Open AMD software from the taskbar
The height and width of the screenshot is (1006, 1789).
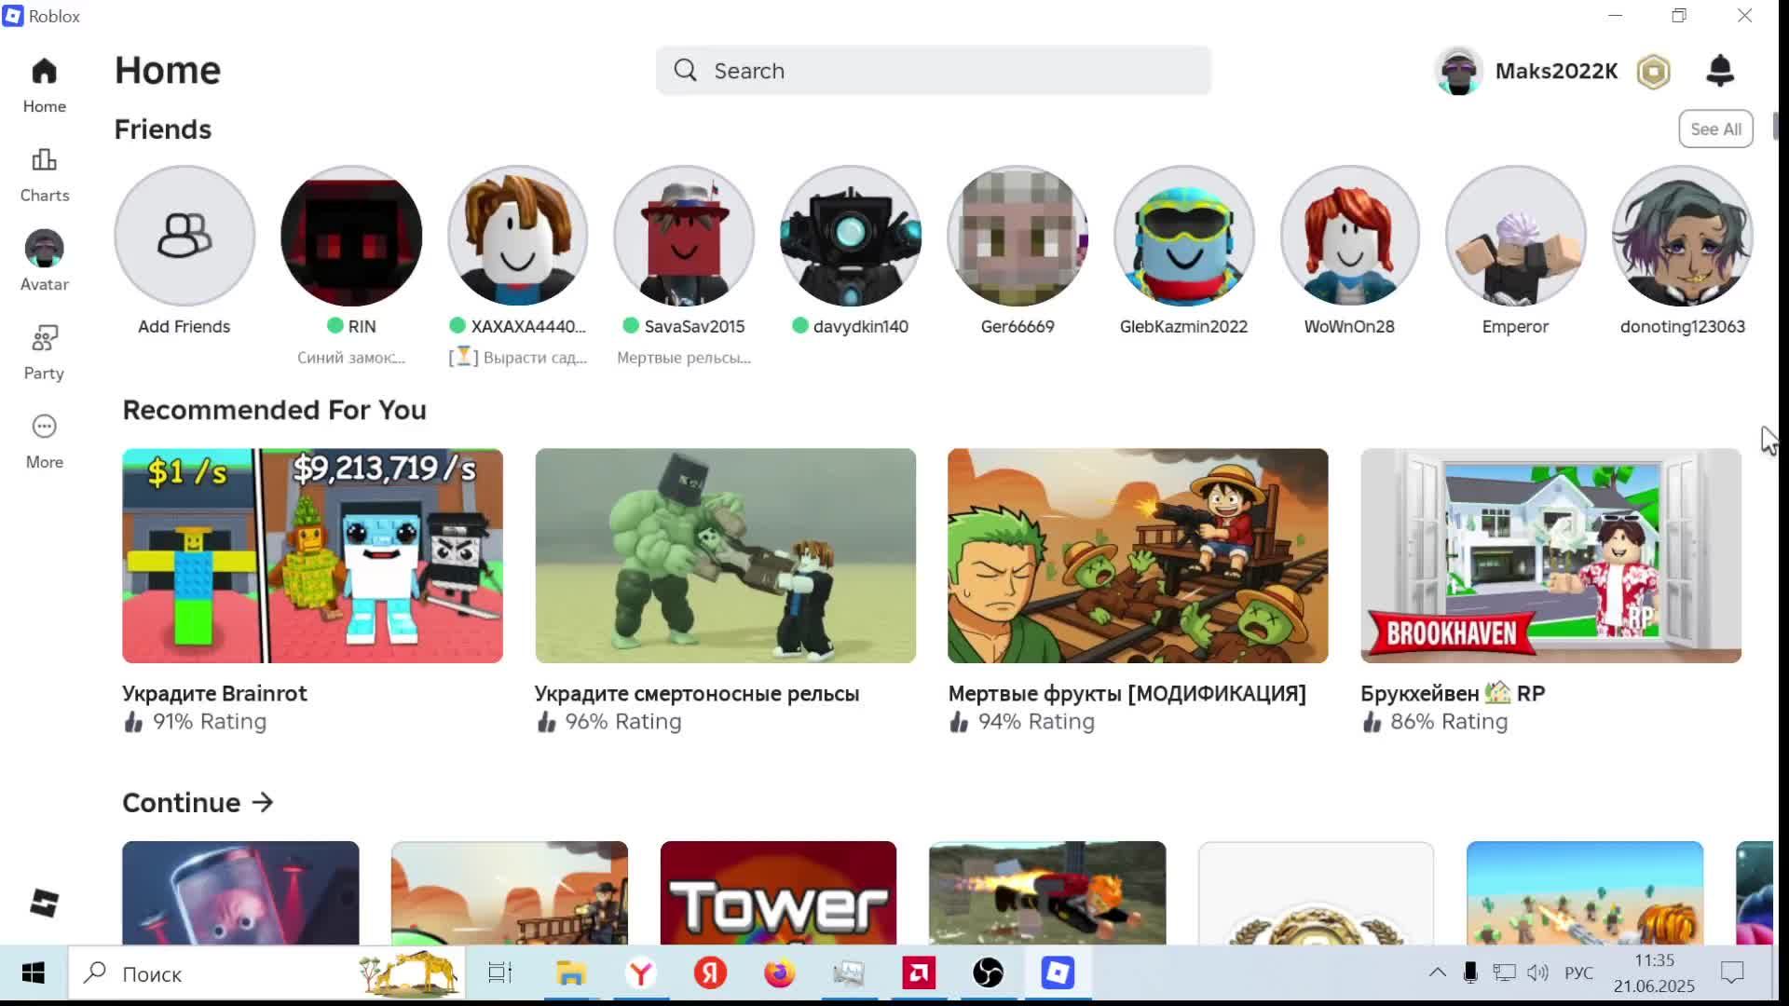tap(919, 973)
